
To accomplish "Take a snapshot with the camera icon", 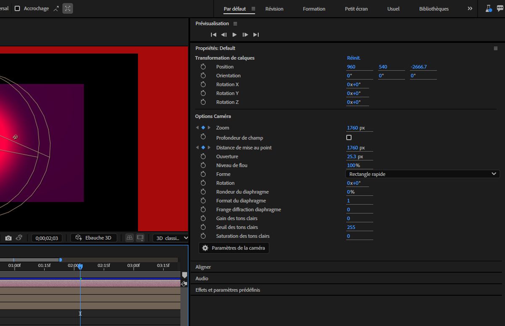I will 8,238.
